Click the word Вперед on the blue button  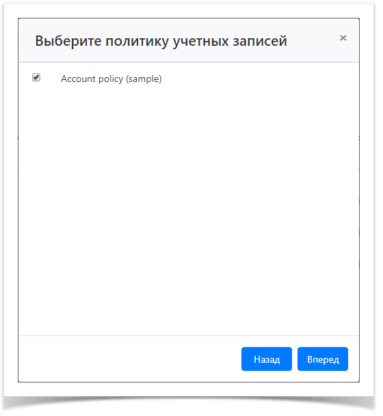pyautogui.click(x=323, y=359)
